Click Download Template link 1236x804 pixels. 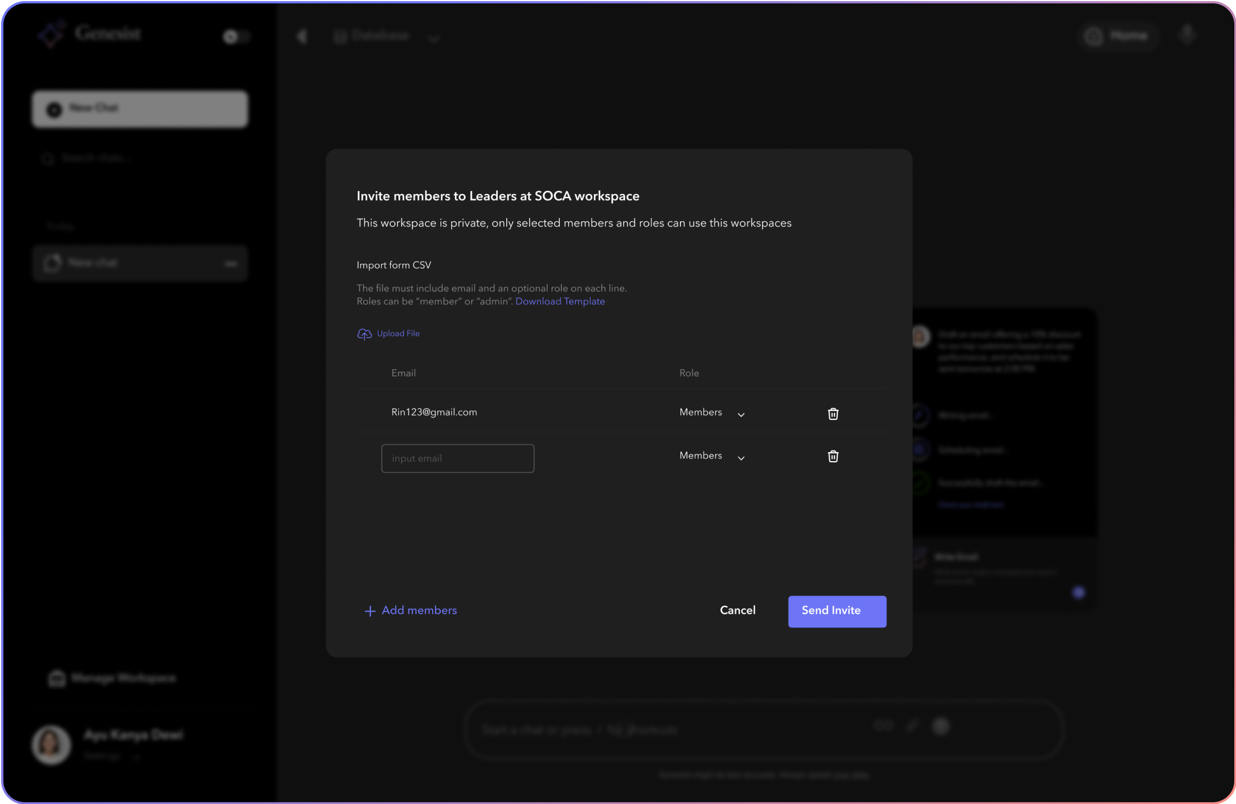click(559, 302)
